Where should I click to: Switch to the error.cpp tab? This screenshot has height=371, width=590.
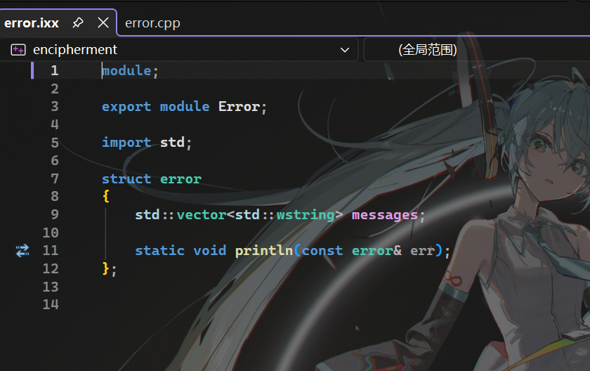pyautogui.click(x=152, y=23)
